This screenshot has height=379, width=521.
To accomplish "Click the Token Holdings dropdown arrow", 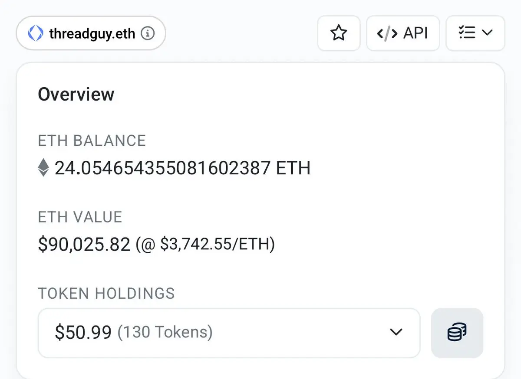I will 396,333.
